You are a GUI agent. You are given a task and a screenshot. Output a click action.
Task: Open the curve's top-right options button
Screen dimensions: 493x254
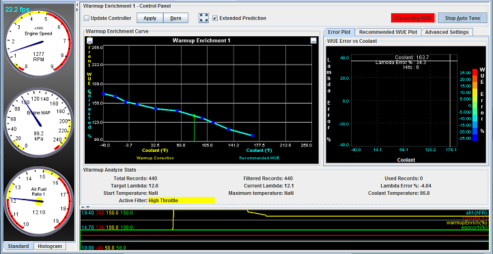click(313, 40)
